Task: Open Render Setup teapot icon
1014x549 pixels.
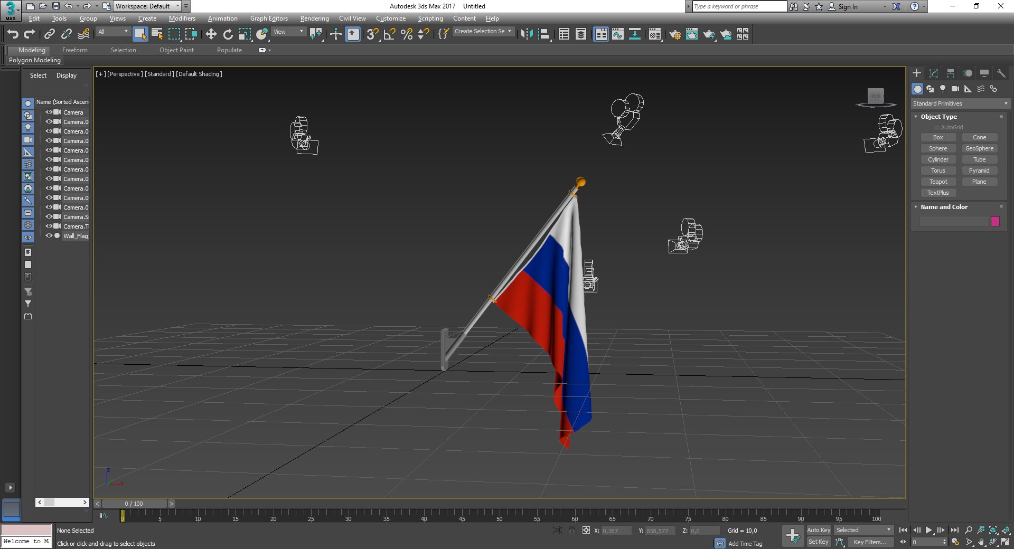Action: (675, 34)
